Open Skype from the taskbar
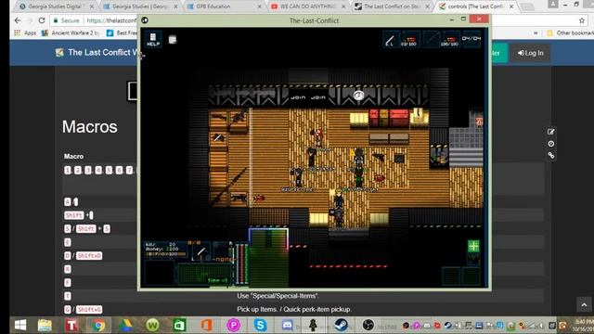594x334 pixels. click(x=260, y=325)
